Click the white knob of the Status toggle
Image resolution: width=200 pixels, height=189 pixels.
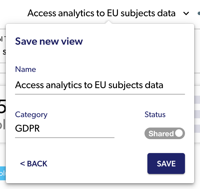(179, 133)
